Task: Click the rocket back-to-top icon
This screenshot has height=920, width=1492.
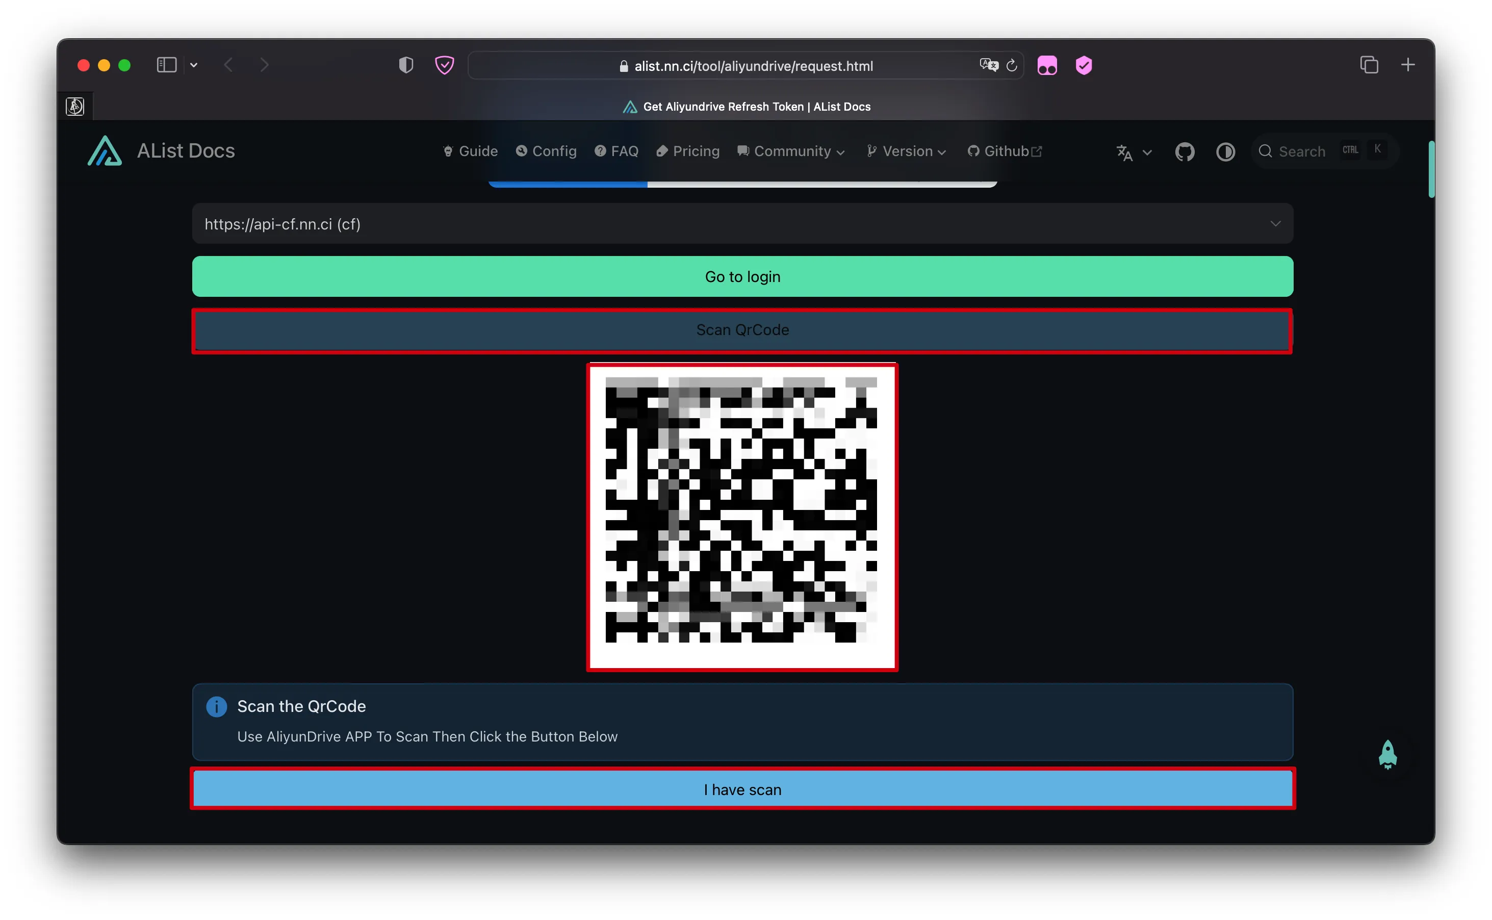Action: (x=1387, y=754)
